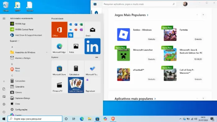Open the Office tile in Start menu

tap(60, 29)
